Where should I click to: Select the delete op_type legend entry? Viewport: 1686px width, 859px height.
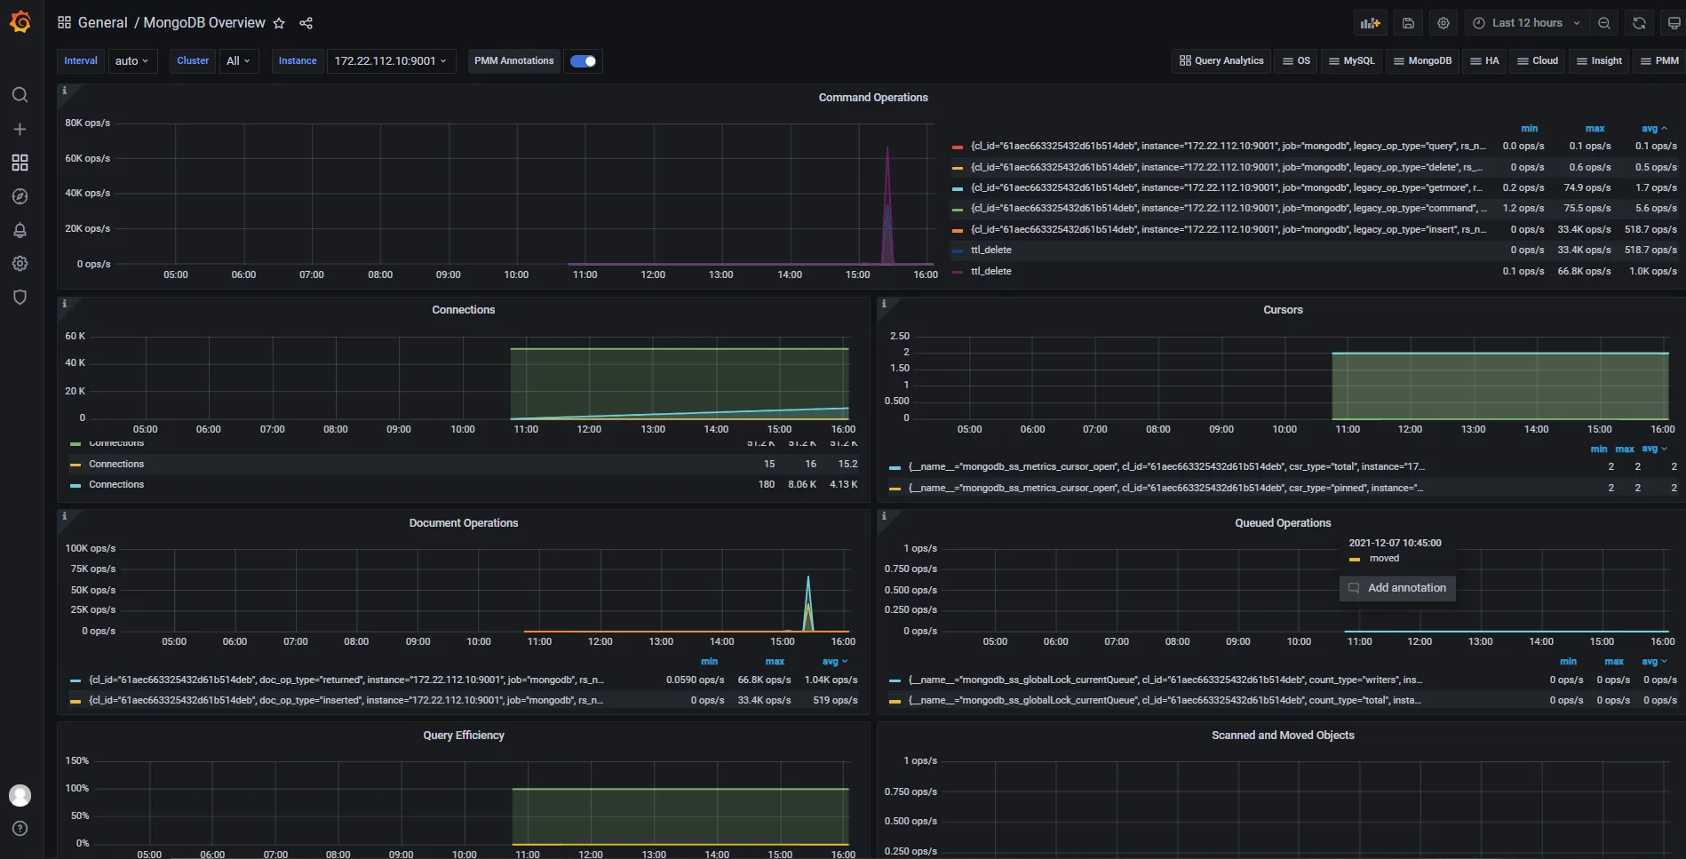pyautogui.click(x=1227, y=168)
